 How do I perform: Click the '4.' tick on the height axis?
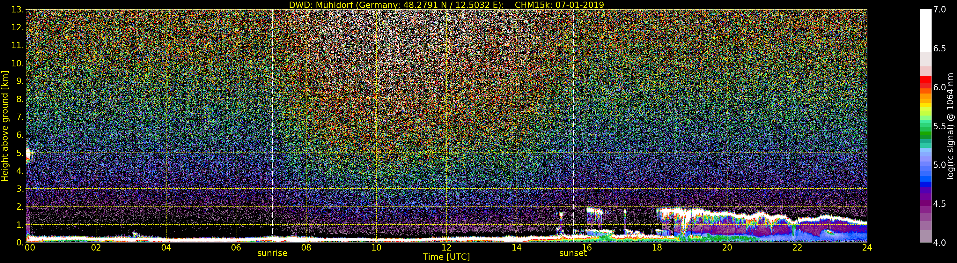point(20,171)
